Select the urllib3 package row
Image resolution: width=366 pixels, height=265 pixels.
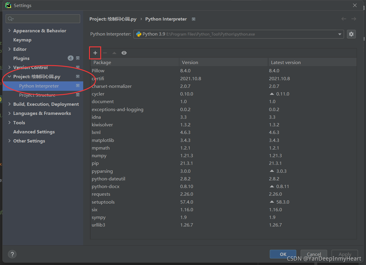tap(223, 225)
